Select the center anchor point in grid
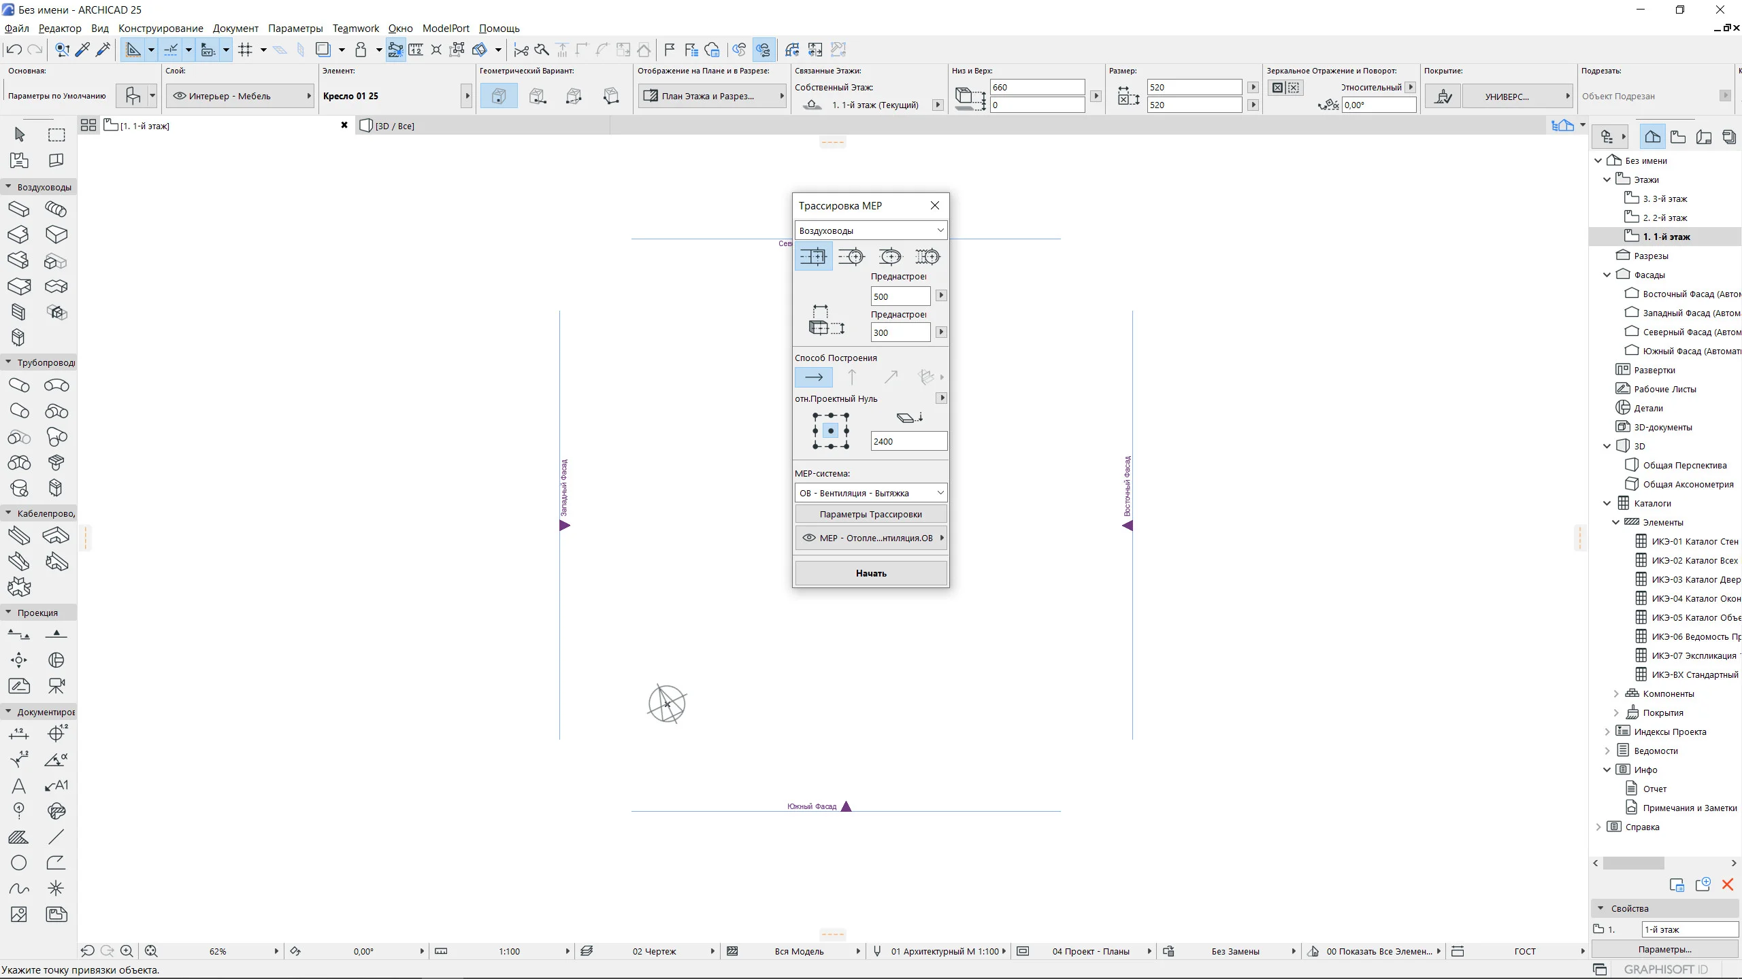The image size is (1742, 979). click(x=831, y=431)
